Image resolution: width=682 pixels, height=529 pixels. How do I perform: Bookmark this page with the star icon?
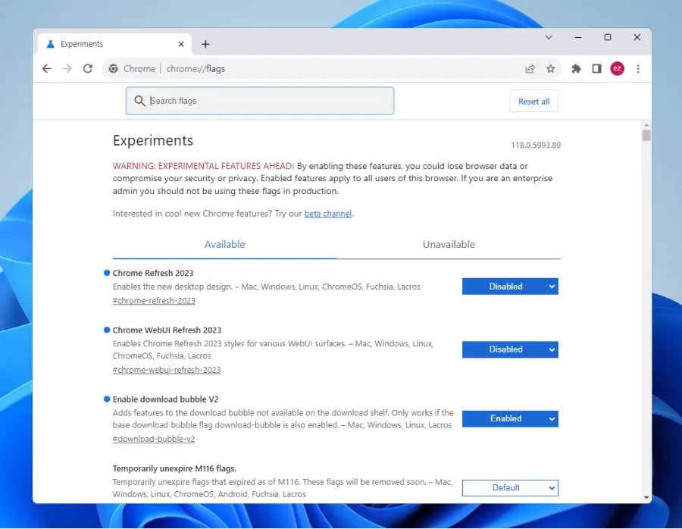pyautogui.click(x=551, y=68)
